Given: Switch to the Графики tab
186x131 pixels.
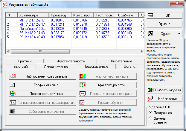Looking at the screenshot, I should 25,61.
